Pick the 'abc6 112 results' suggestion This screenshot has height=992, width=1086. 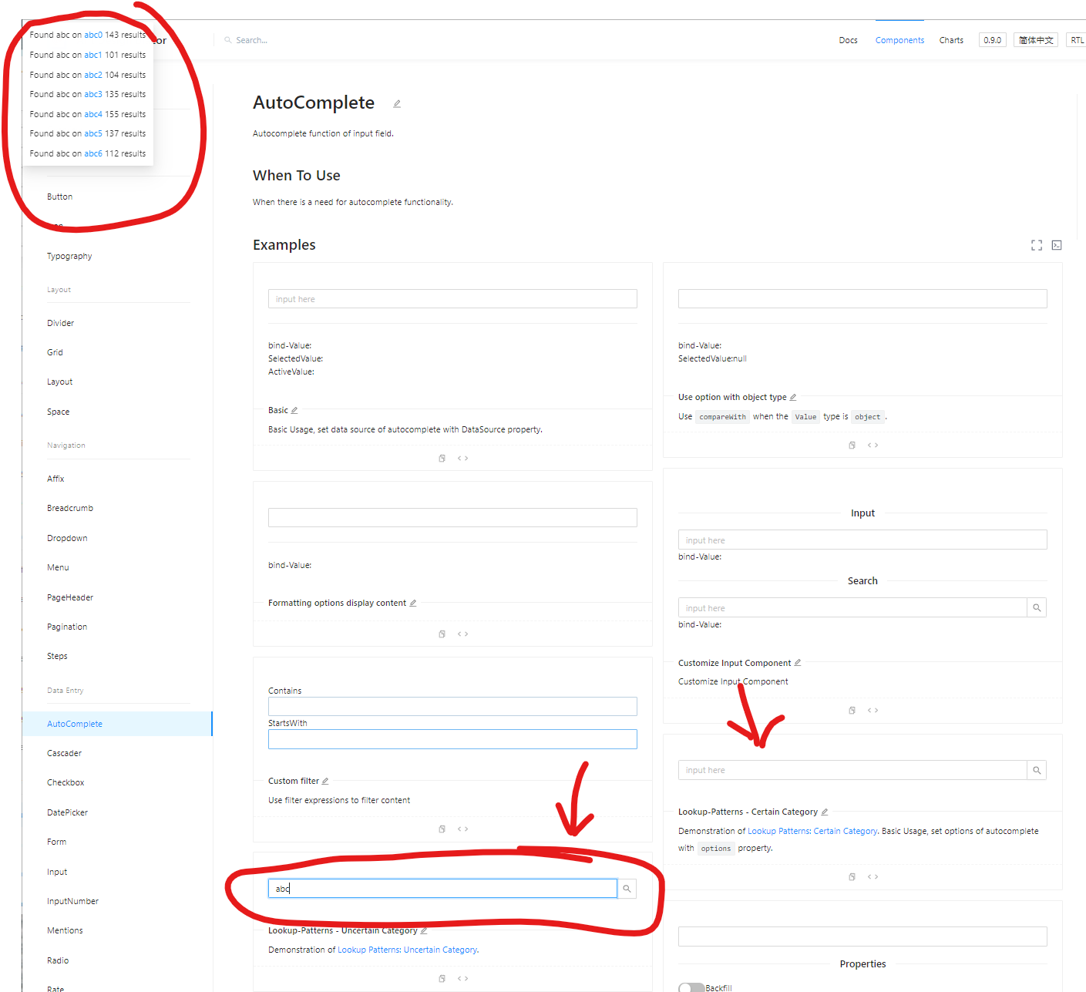pos(88,153)
